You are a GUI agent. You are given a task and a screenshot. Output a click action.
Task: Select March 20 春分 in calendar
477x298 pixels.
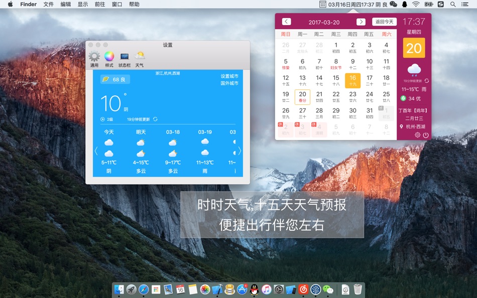coord(302,97)
